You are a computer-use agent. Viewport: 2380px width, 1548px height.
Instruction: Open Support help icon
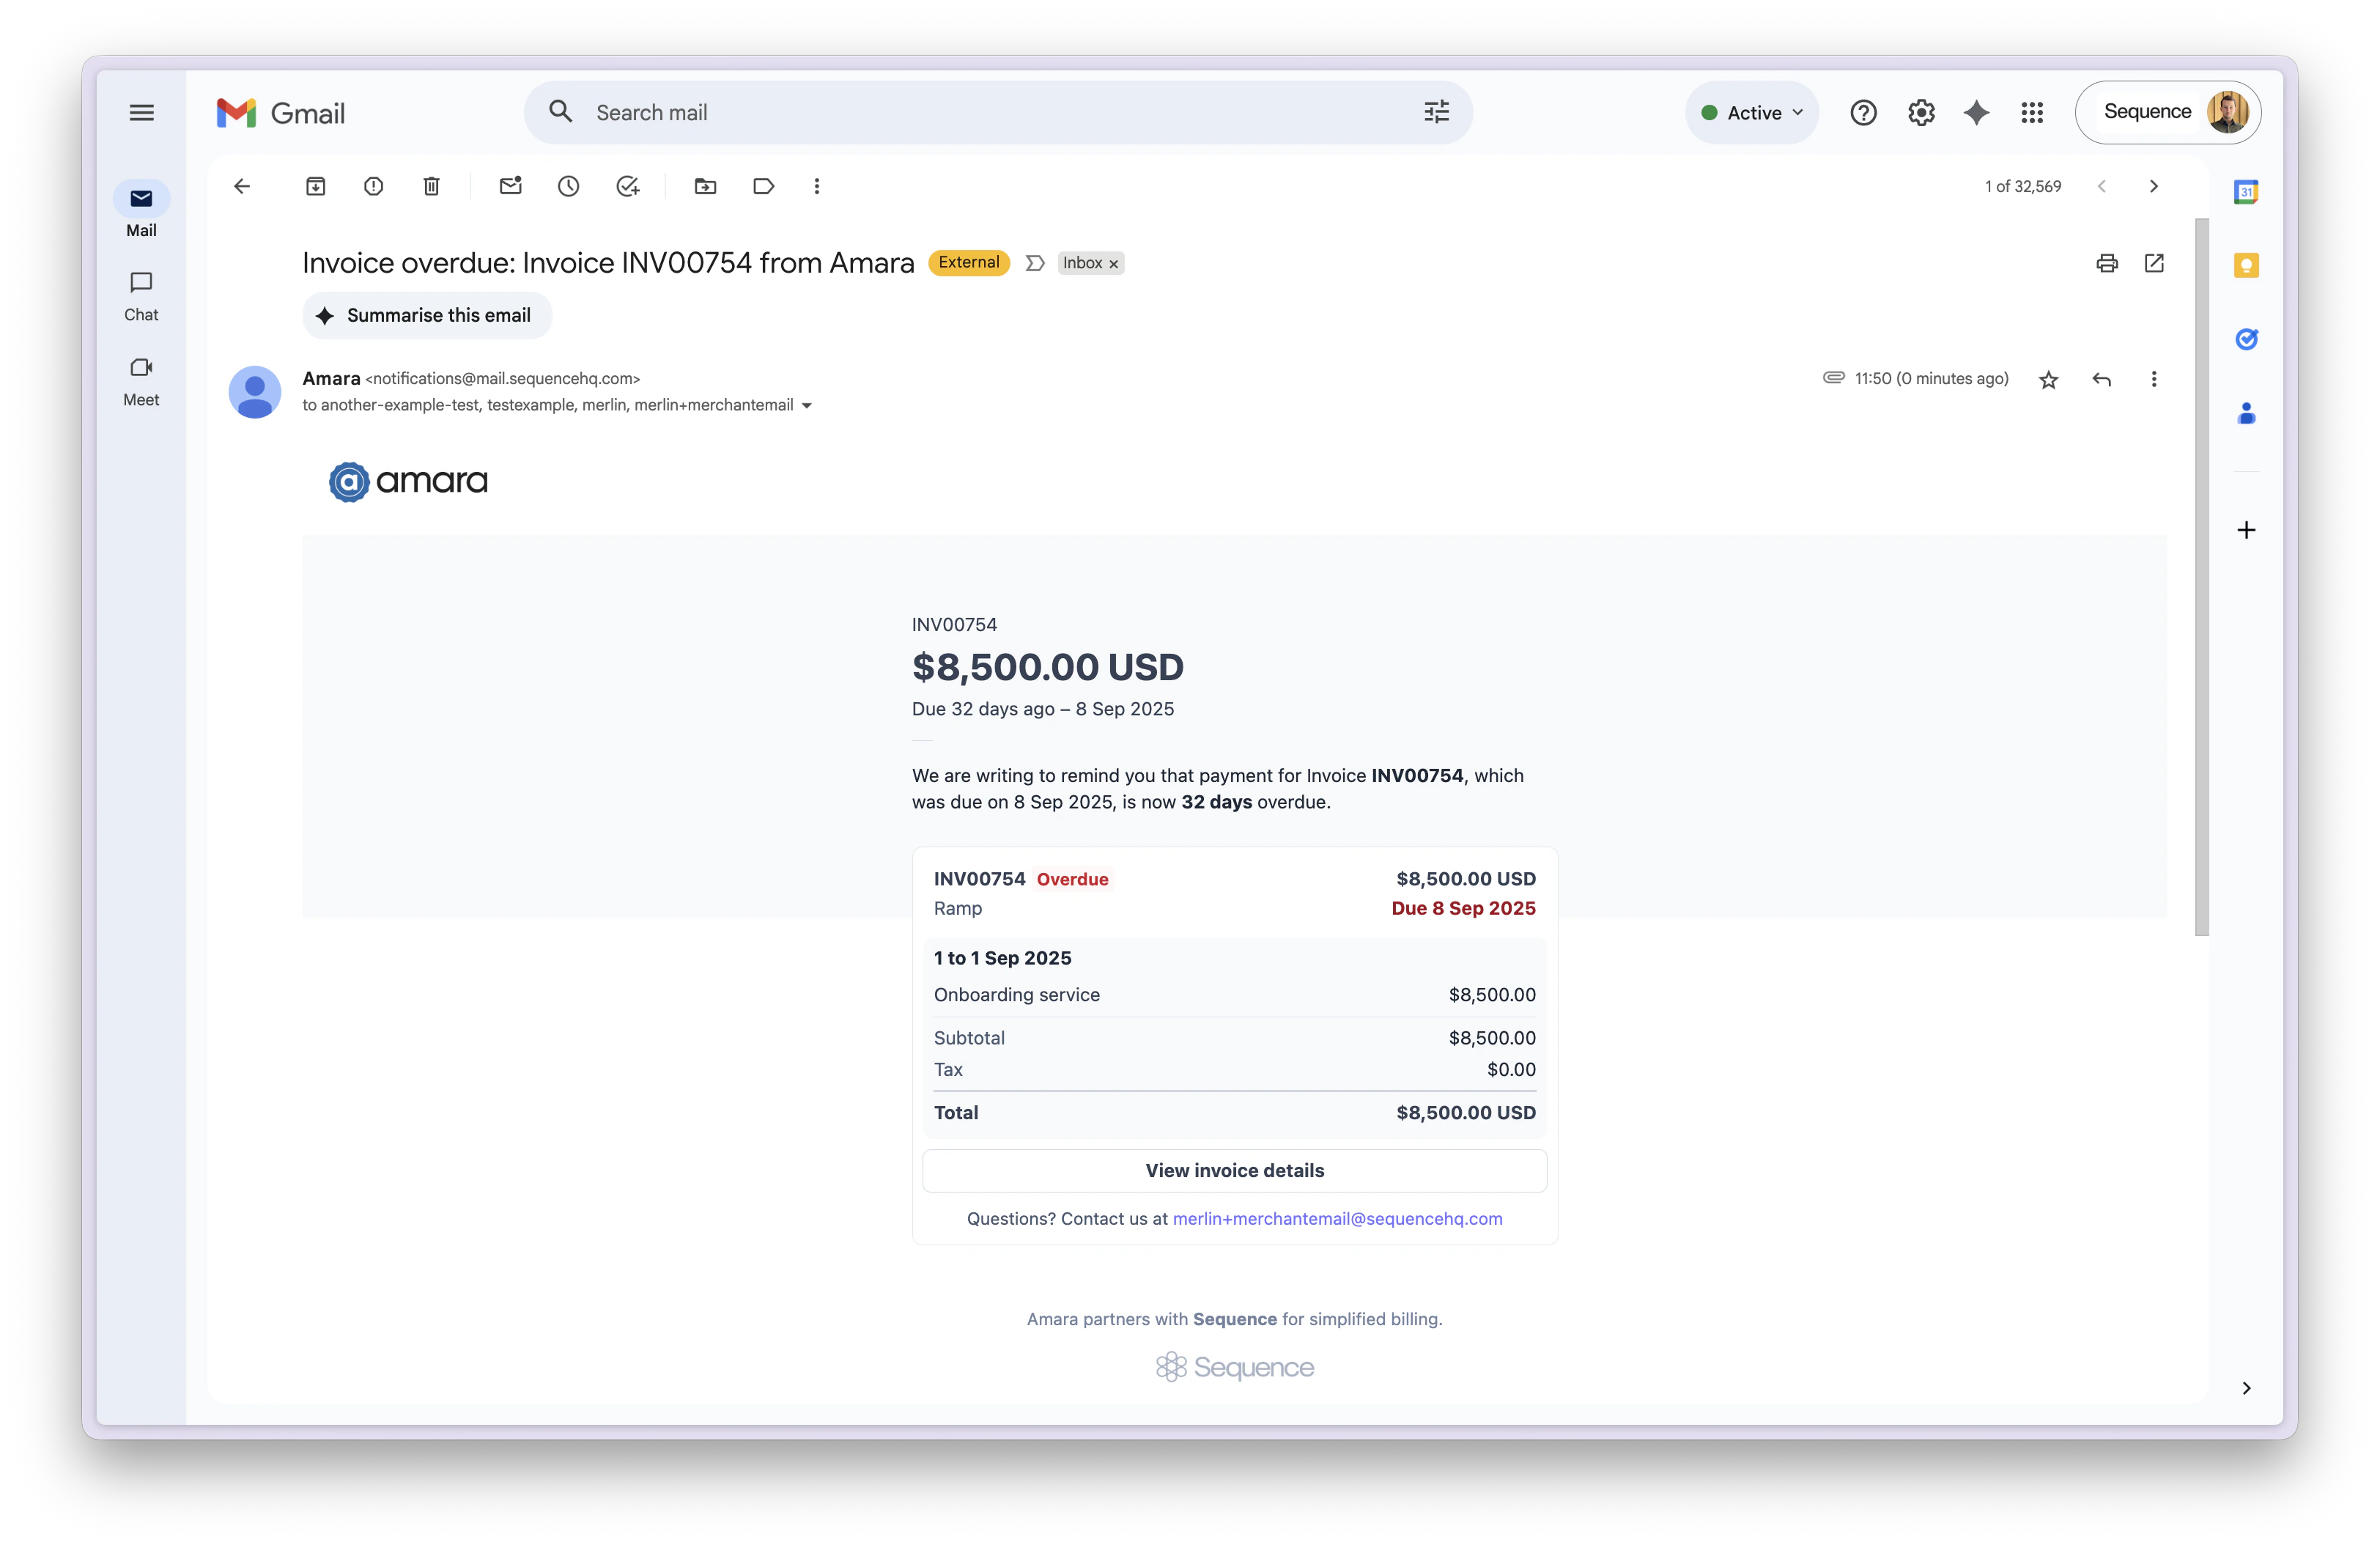point(1863,113)
